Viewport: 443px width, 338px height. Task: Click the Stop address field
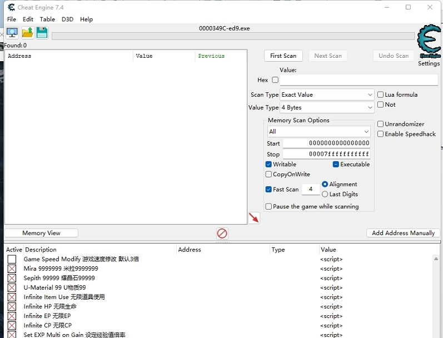326,154
